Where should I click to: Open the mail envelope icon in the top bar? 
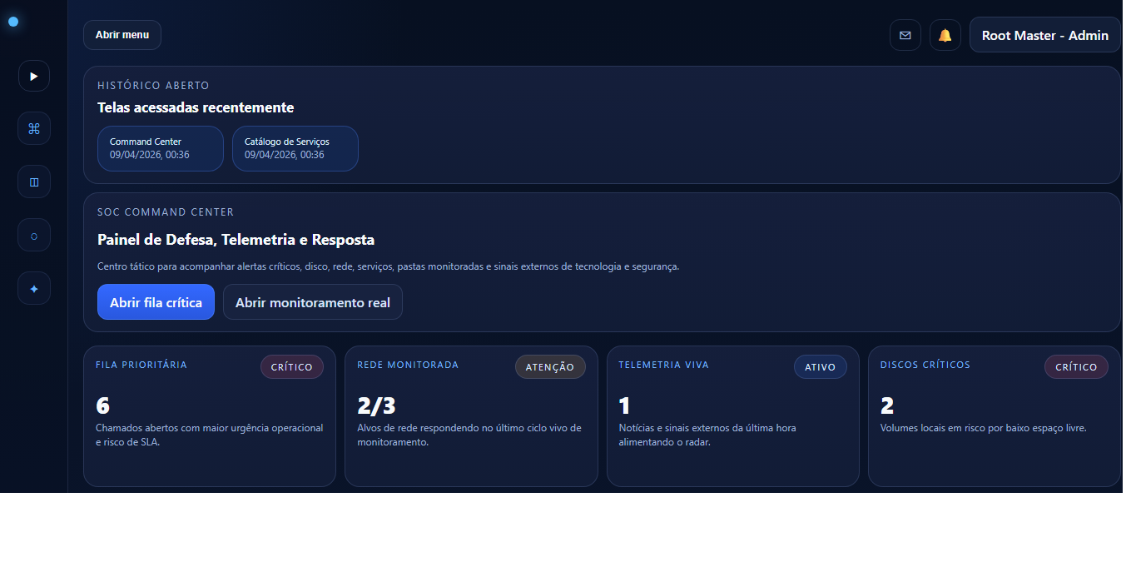click(x=905, y=35)
